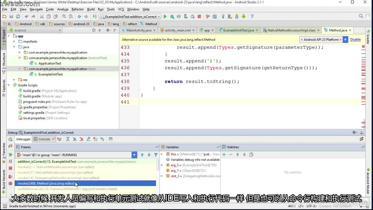Image resolution: width=373 pixels, height=210 pixels.
Task: Click the Help question mark icon
Action: tap(252, 17)
